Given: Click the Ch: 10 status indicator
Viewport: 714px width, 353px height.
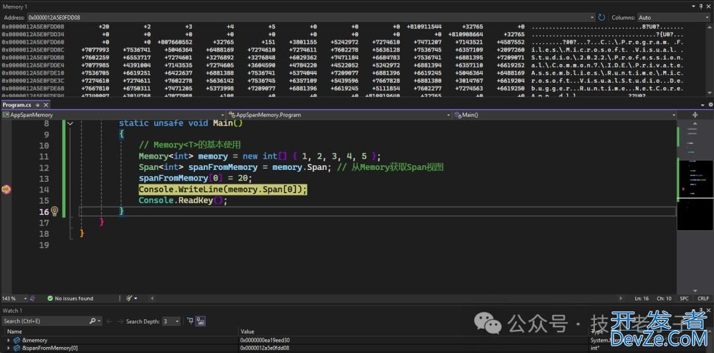Looking at the screenshot, I should coord(664,298).
